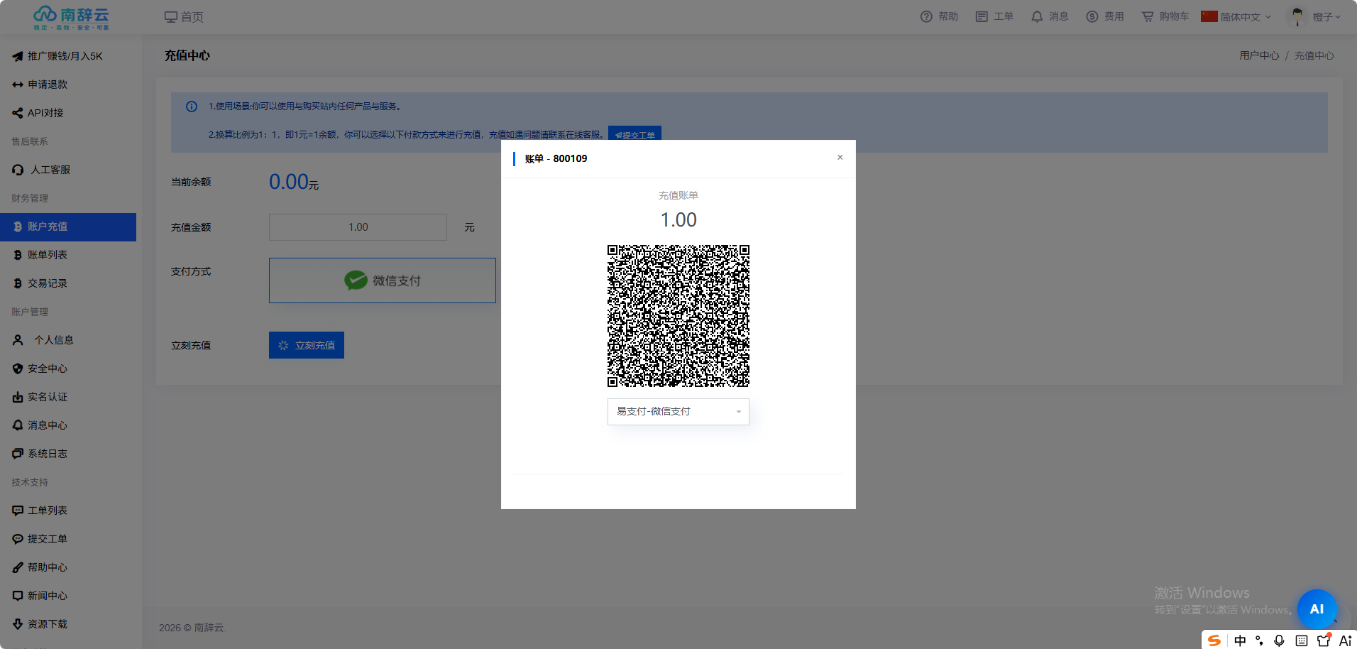Viewport: 1357px width, 649px height.
Task: Click the pen icon beside 帮助中心
Action: click(x=18, y=567)
